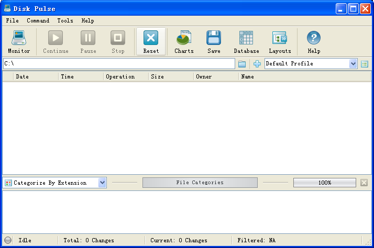Image resolution: width=374 pixels, height=248 pixels.
Task: Sort by the Time column header
Action: pos(81,76)
